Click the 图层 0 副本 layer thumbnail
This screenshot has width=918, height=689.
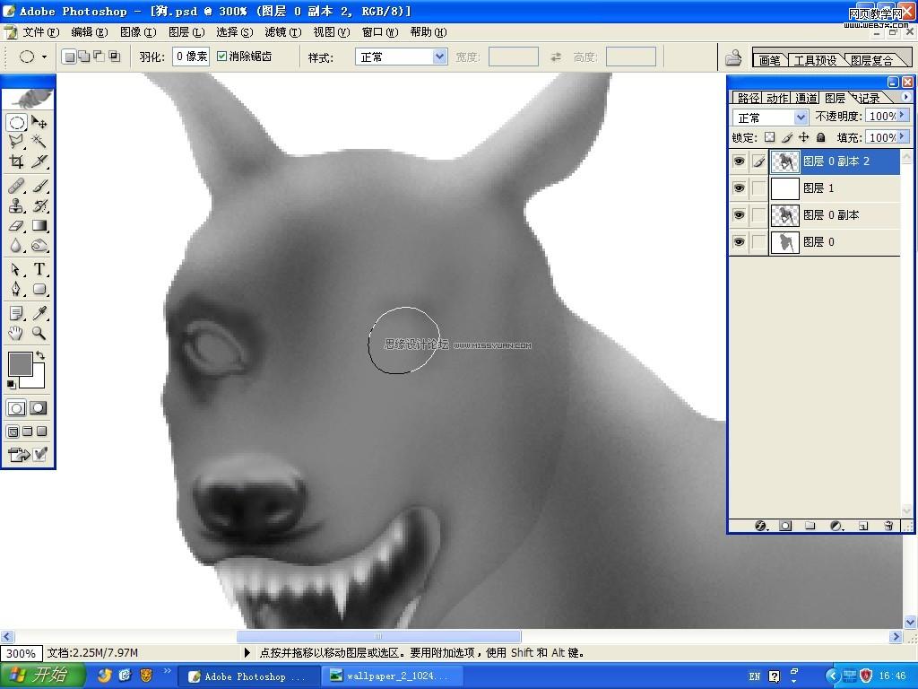(x=785, y=215)
